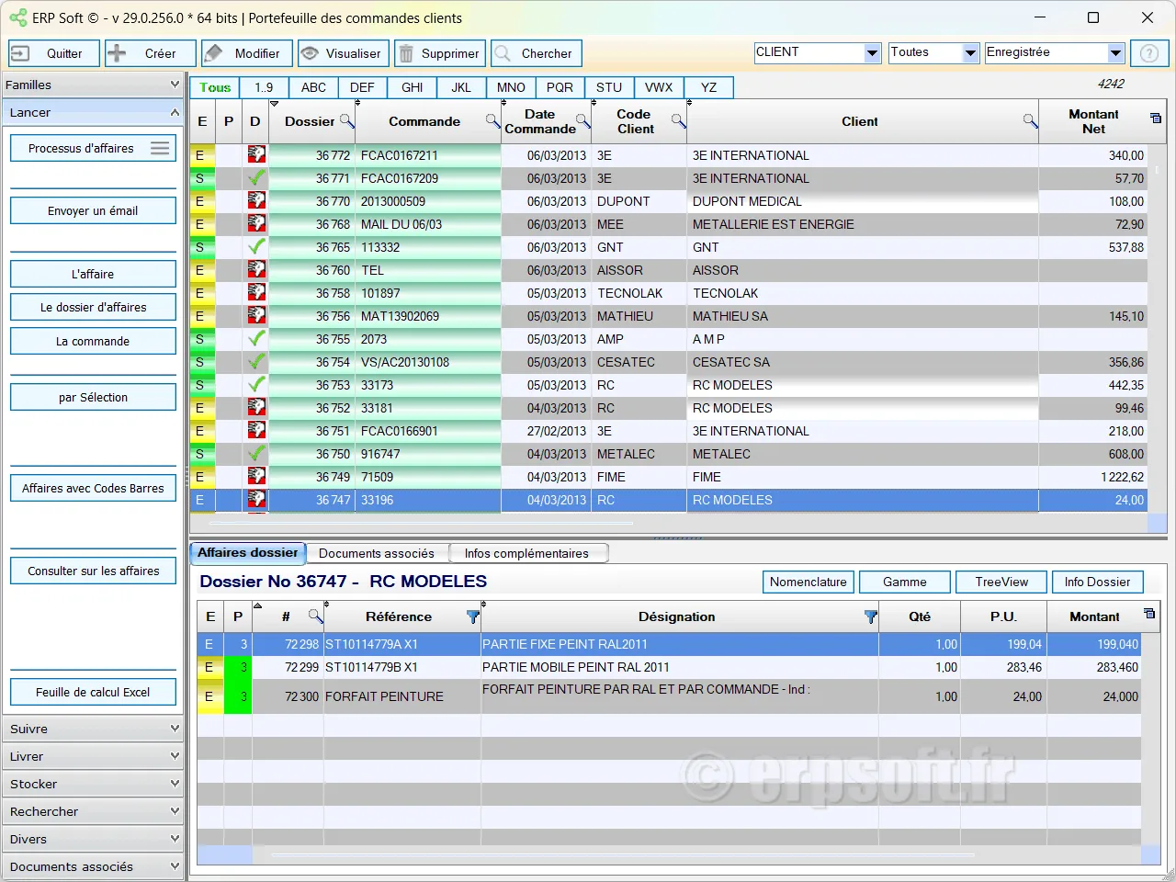Click the filter funnel in Référence column
This screenshot has height=882, width=1176.
(473, 616)
